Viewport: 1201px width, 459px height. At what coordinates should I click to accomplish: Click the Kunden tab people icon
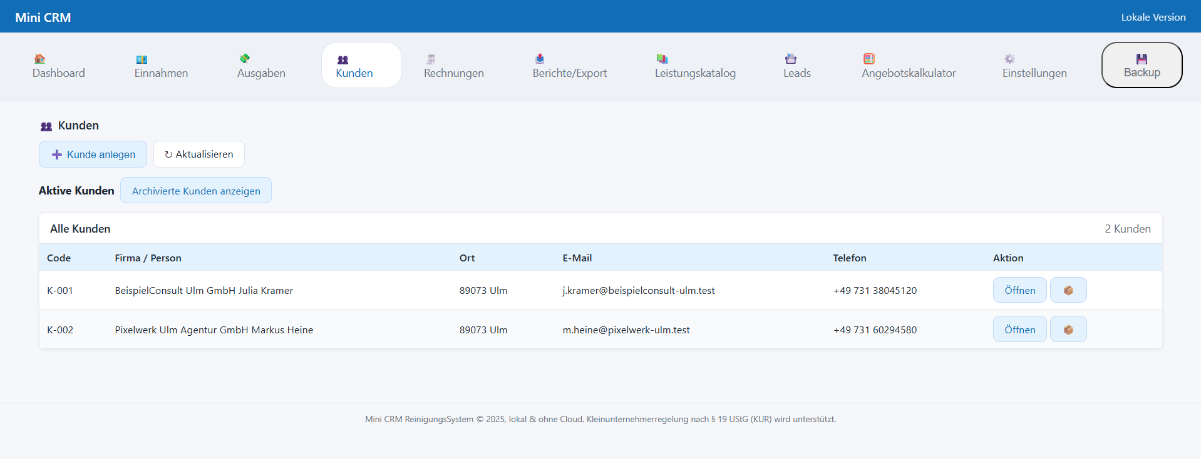point(343,59)
